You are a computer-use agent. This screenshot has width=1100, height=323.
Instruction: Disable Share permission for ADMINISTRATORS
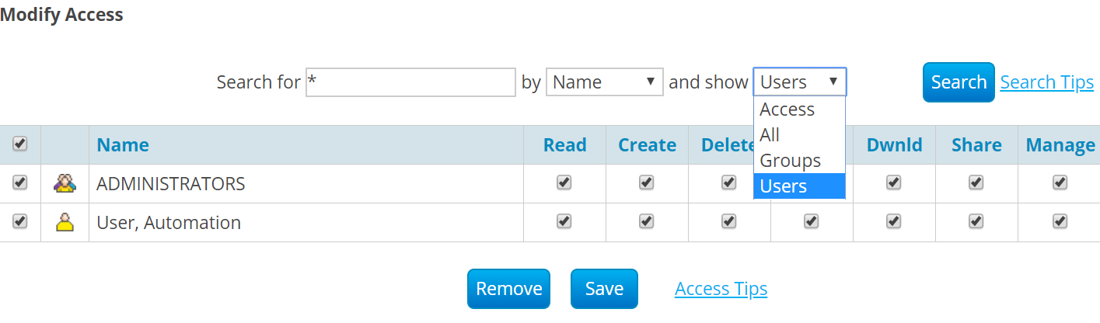pyautogui.click(x=976, y=182)
